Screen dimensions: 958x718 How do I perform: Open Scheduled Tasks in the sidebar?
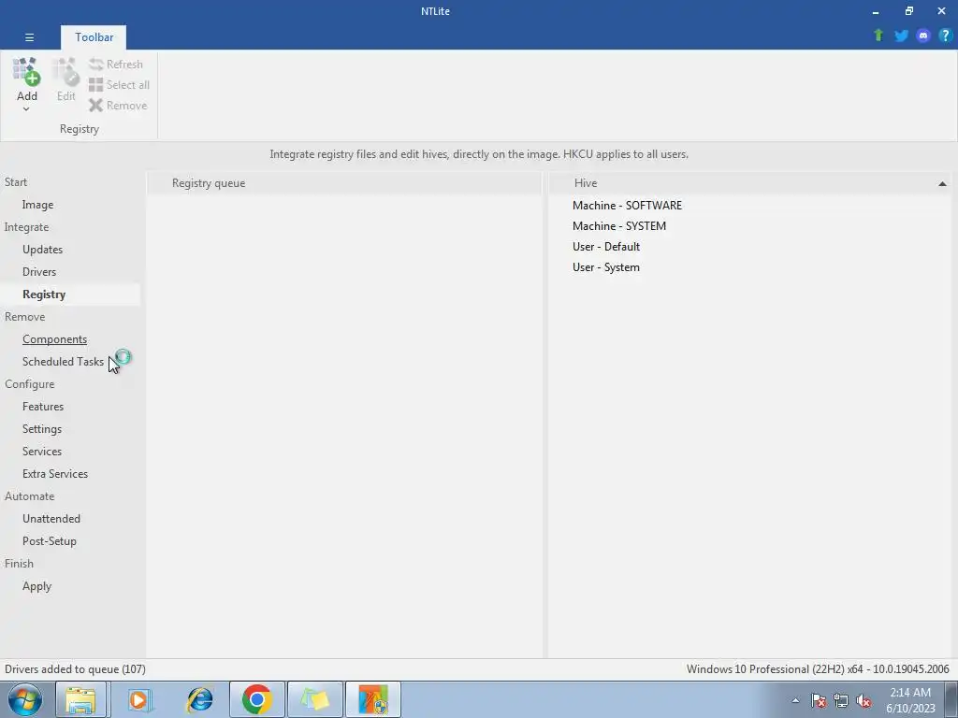pyautogui.click(x=63, y=362)
